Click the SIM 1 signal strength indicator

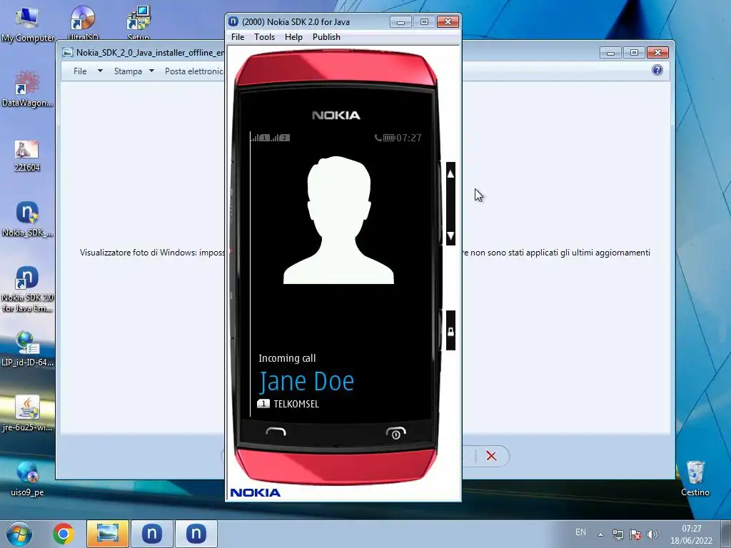tap(261, 138)
